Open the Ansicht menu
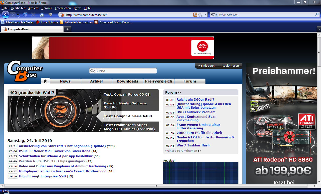The width and height of the screenshot is (321, 194). click(x=33, y=8)
